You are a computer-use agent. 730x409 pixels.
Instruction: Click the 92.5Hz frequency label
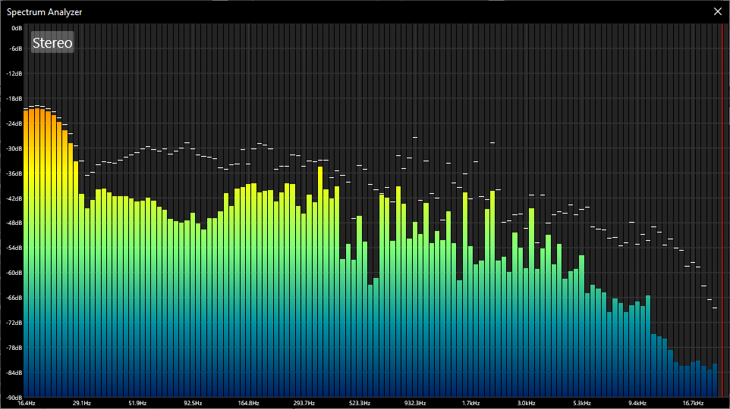click(x=193, y=404)
